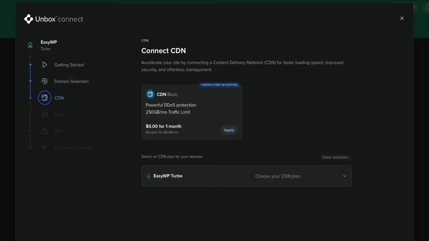The width and height of the screenshot is (429, 241).
Task: Open the Choose your CDN plan dropdown
Action: coord(246,176)
